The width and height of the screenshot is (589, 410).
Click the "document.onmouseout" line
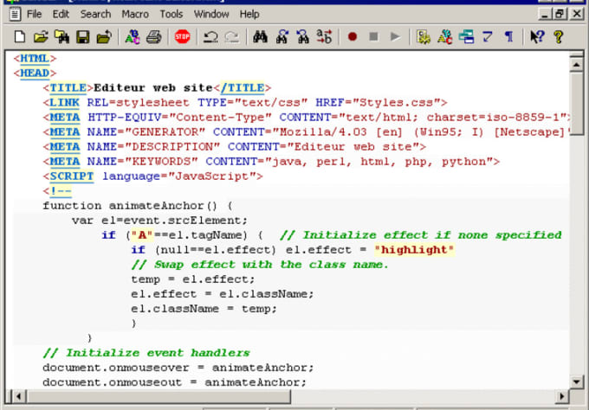tap(174, 382)
